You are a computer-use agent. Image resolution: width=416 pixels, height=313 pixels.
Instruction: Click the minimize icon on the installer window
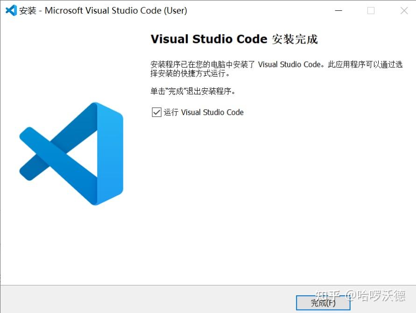pos(338,10)
